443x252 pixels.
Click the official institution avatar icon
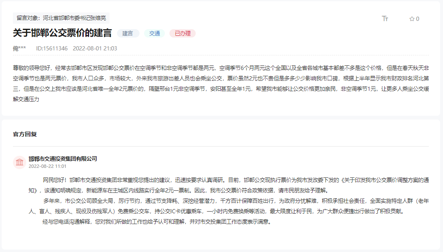pyautogui.click(x=20, y=162)
